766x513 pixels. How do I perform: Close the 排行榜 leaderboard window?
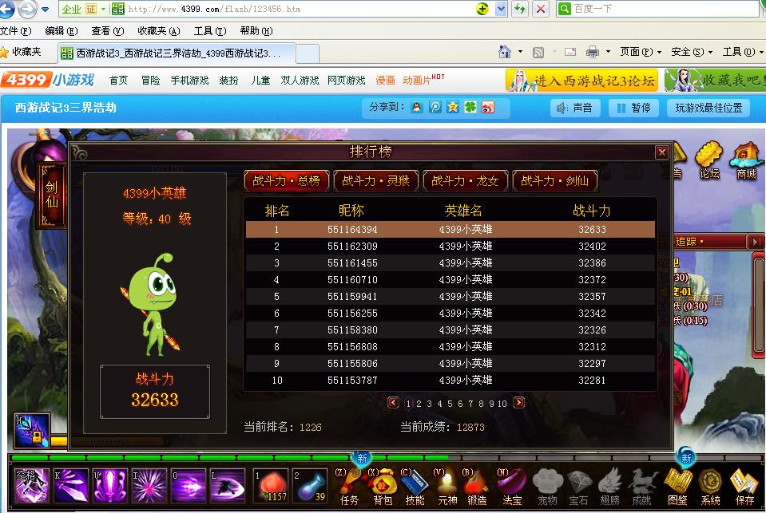coord(662,152)
